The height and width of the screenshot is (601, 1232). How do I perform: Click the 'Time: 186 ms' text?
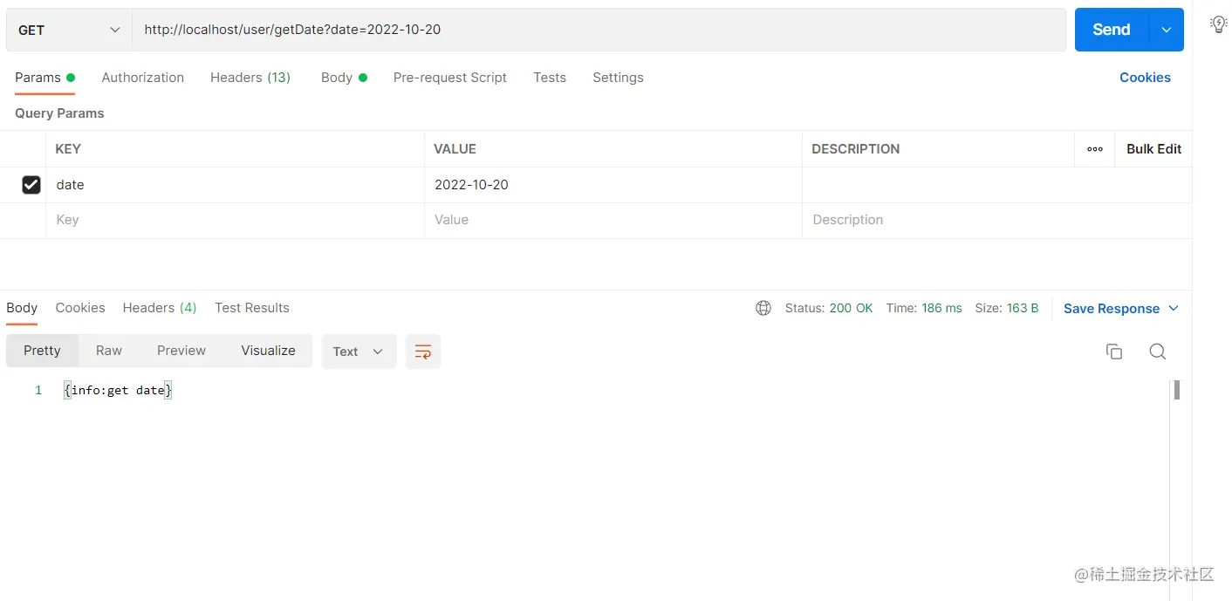pyautogui.click(x=924, y=308)
